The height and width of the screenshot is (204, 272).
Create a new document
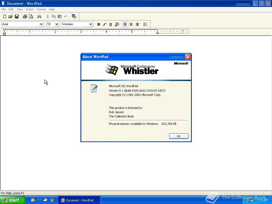point(5,16)
